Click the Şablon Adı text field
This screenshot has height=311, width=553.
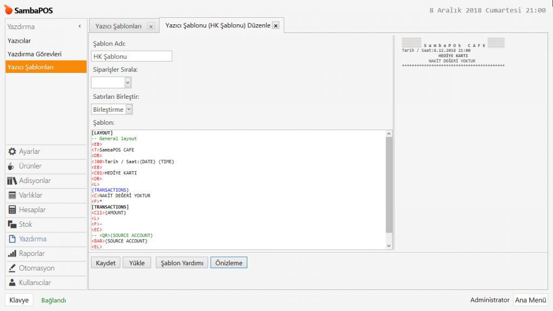coord(132,56)
